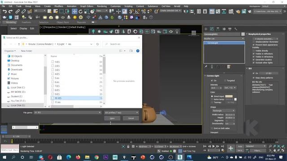Viewport: 287px width, 161px height.
Task: Click the Open button in dialog
Action: [x=112, y=118]
